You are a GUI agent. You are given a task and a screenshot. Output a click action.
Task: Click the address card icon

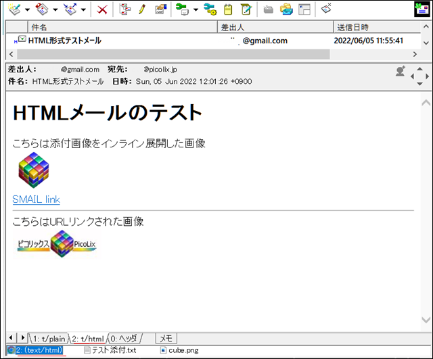click(161, 9)
